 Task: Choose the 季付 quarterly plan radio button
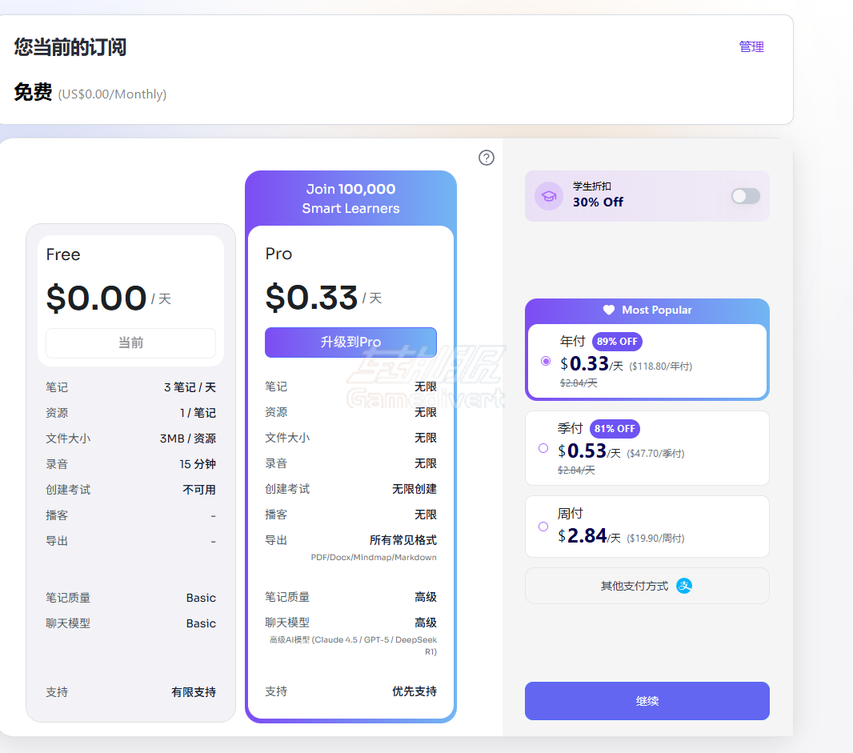coord(543,448)
